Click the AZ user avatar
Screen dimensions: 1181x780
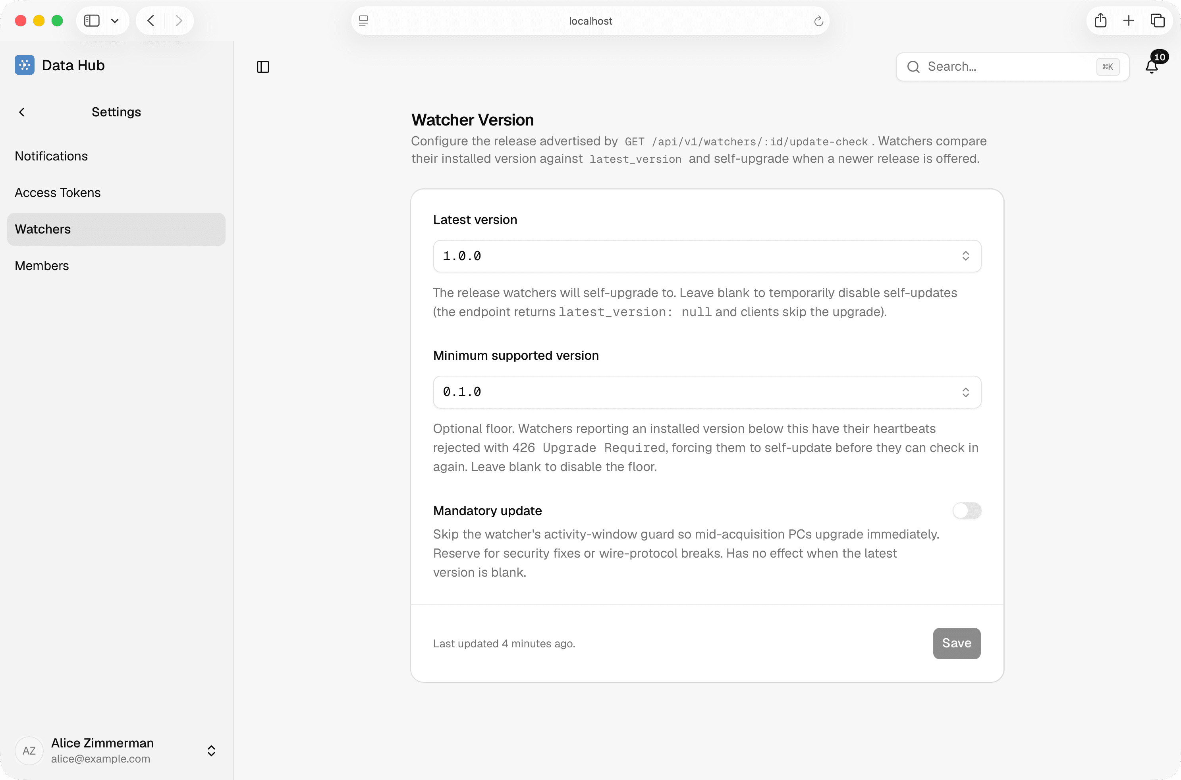tap(29, 751)
